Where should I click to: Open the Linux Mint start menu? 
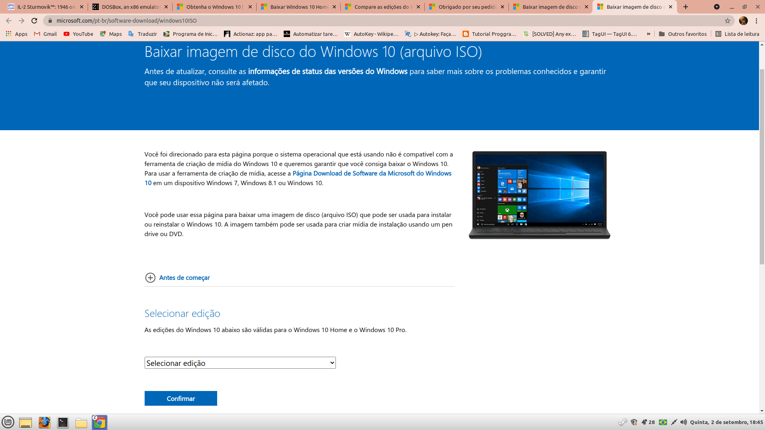click(8, 422)
